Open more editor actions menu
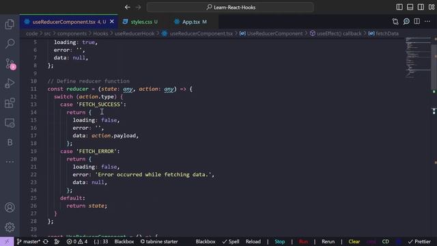 tap(427, 21)
